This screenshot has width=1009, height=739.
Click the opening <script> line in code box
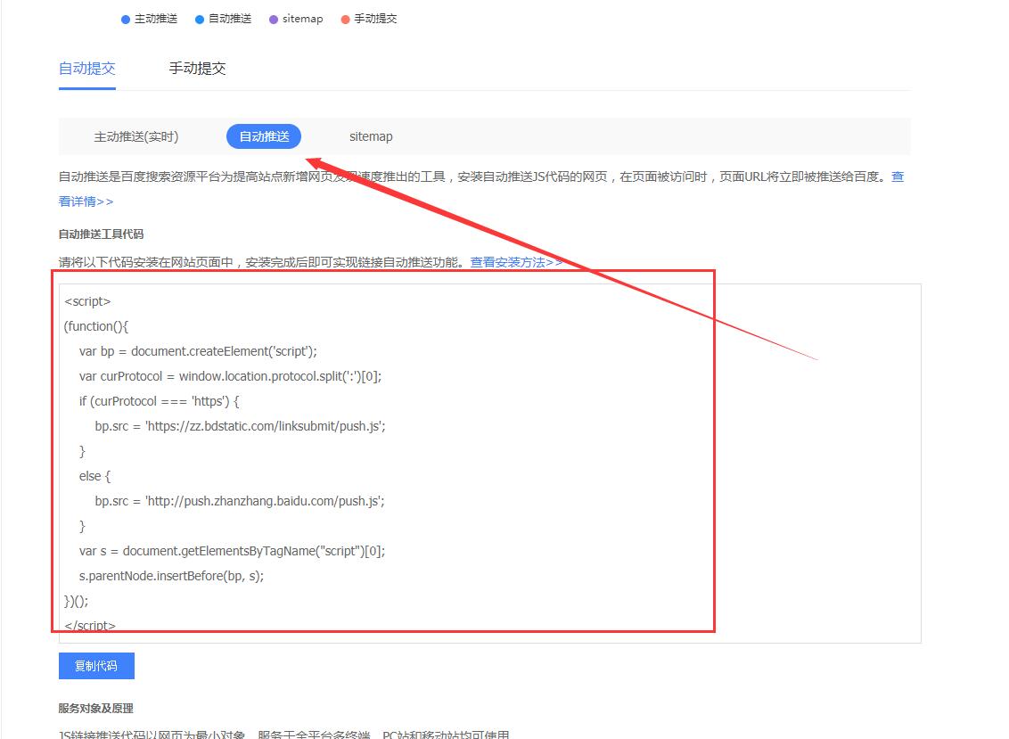click(87, 301)
